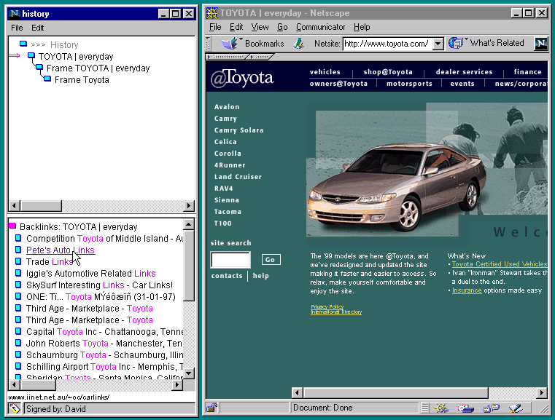Open the ONE: Ti... Toyota (31-01-97) entry

click(101, 297)
